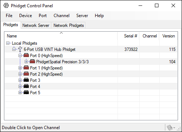The width and height of the screenshot is (182, 132).
Task: Expand the Port 4 node
Action: 20,87
